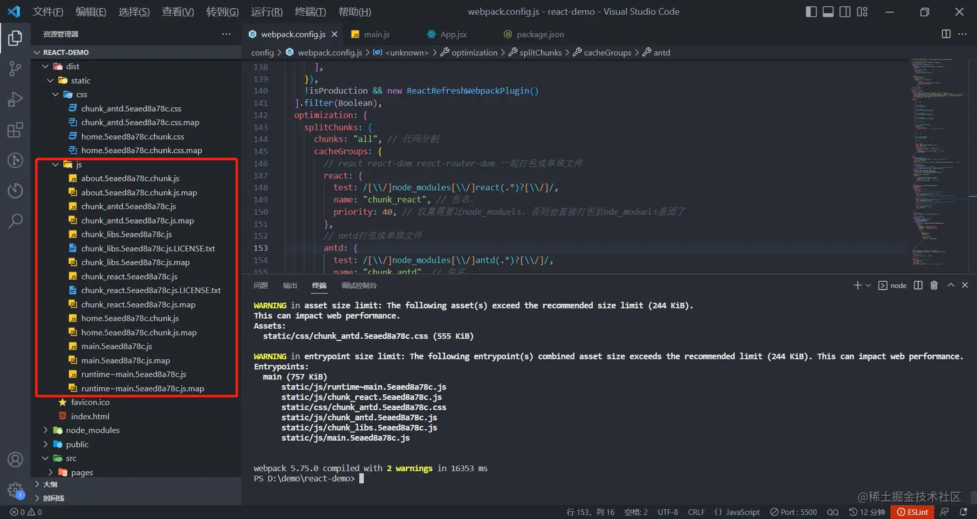
Task: Split the terminal pane
Action: [918, 285]
